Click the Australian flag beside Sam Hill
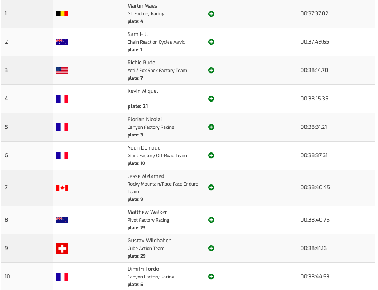Viewport: 378px width, 290px height. 62,42
